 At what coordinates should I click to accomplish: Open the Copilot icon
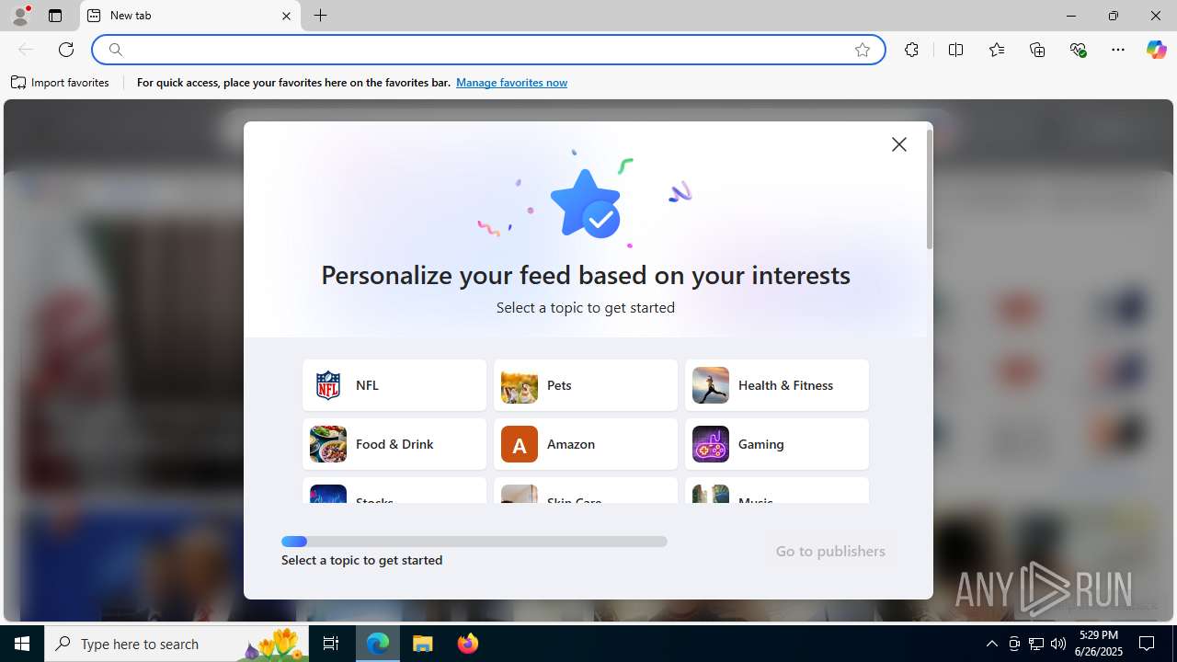coord(1156,50)
